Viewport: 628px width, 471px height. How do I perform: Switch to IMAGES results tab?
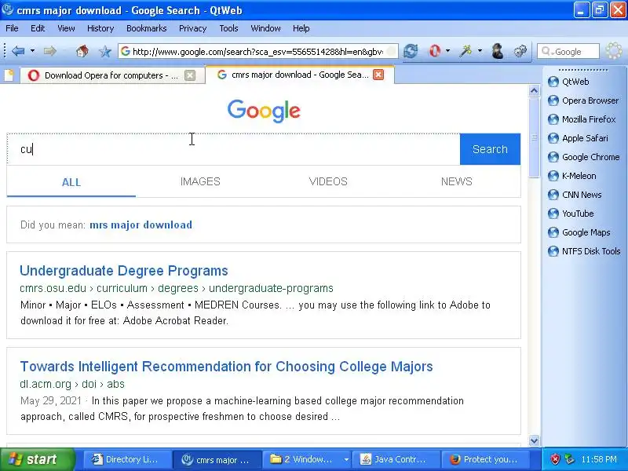coord(200,182)
